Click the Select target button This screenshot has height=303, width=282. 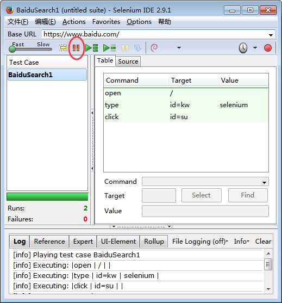coord(202,195)
